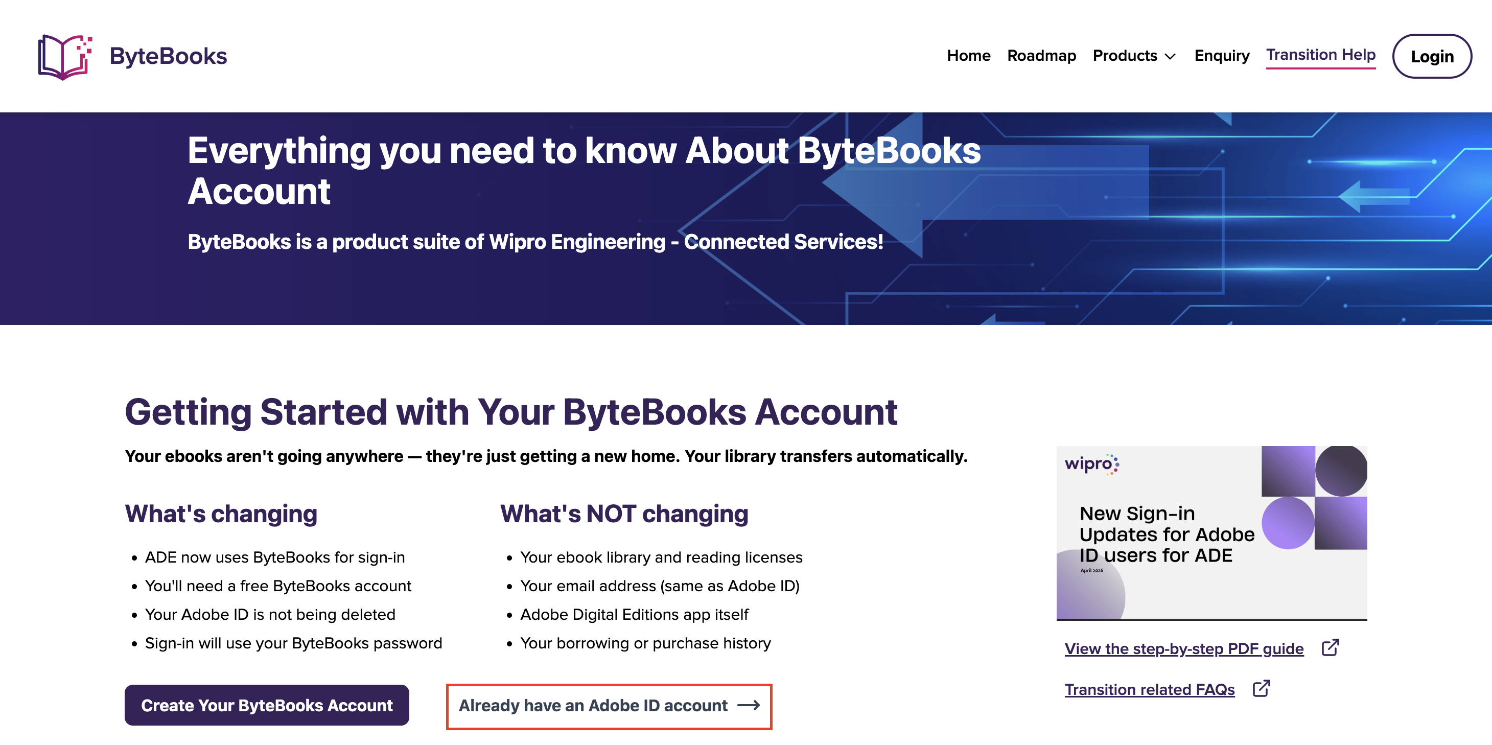Viewport: 1492px width, 745px height.
Task: Select text 'You'll need a free ByteBooks account'
Action: (278, 586)
